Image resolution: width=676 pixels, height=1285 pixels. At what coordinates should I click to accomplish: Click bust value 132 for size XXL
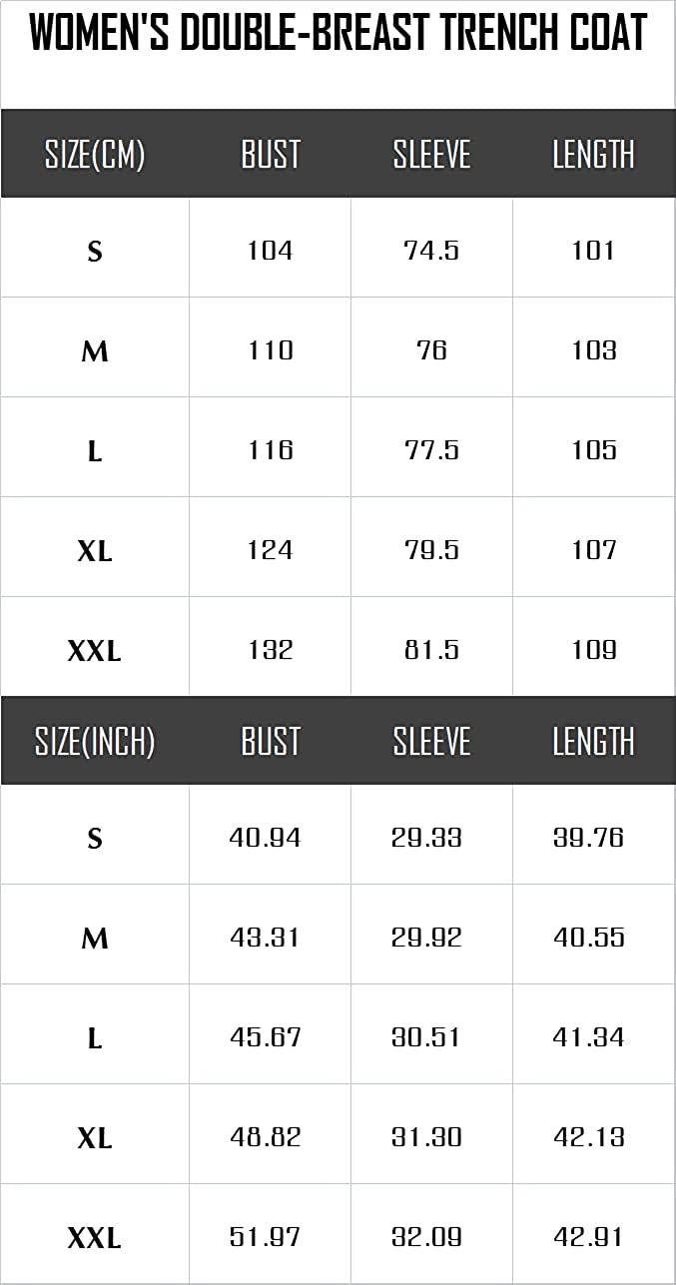(271, 650)
